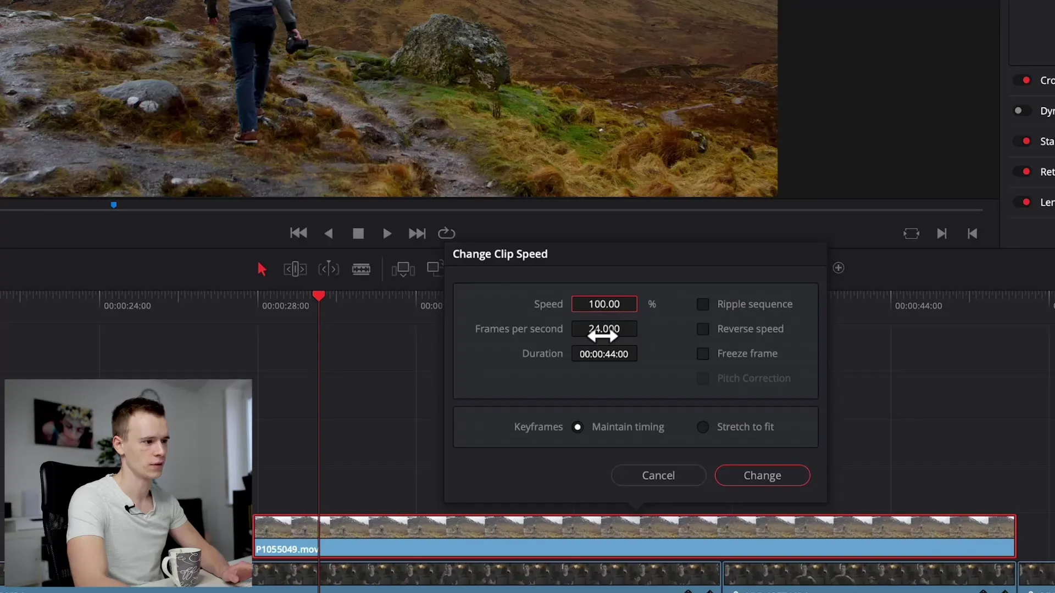The width and height of the screenshot is (1055, 593).
Task: Play the clip in reverse
Action: click(x=329, y=233)
